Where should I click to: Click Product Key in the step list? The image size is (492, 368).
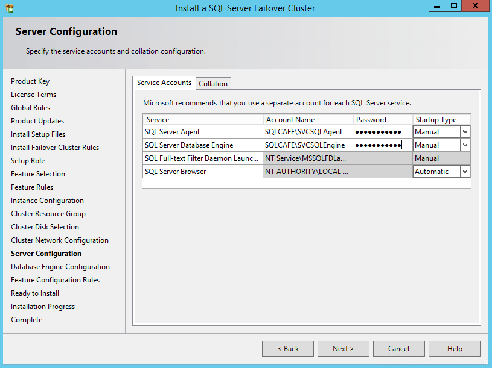tap(30, 81)
